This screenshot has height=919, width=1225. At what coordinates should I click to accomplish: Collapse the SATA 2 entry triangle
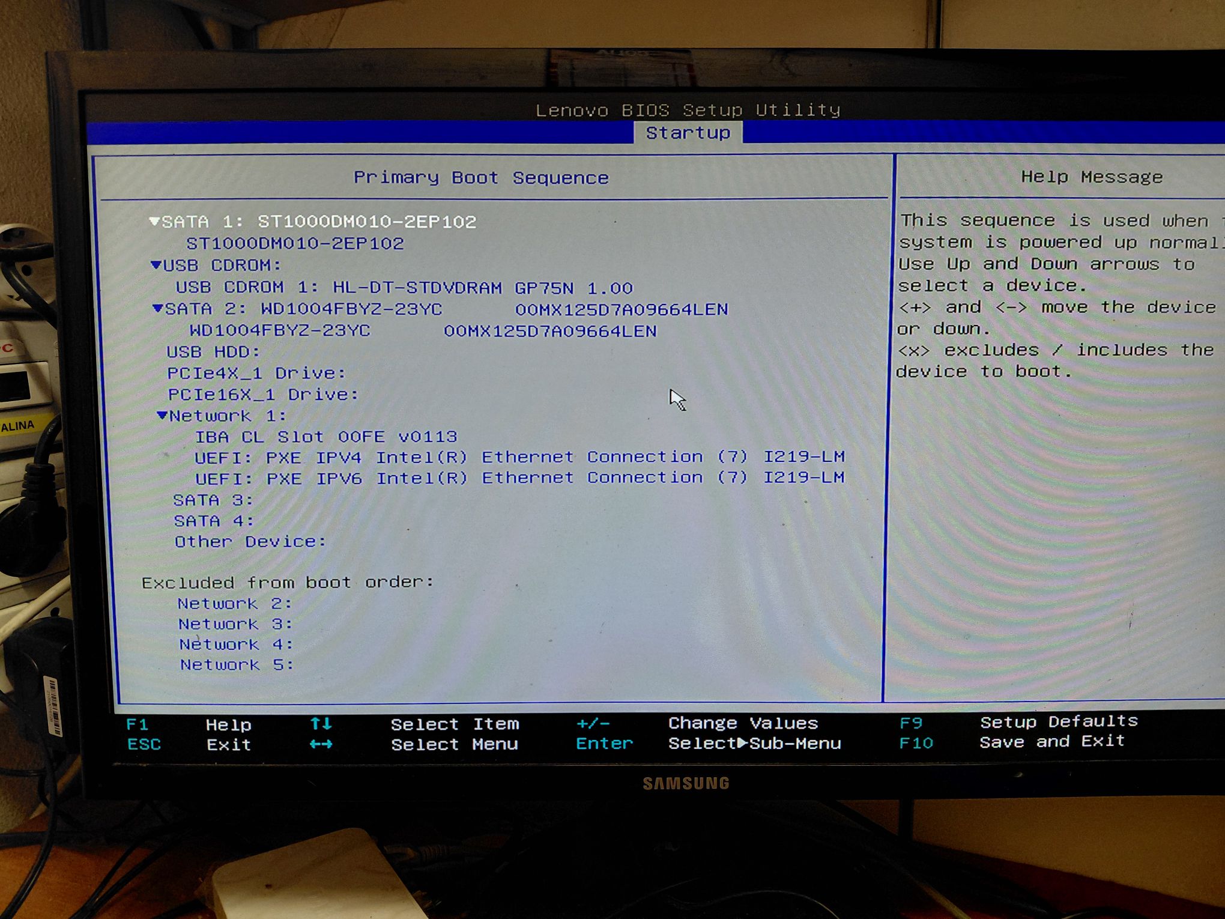(x=158, y=309)
